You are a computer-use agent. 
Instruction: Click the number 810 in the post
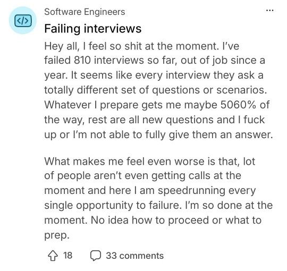(x=82, y=61)
